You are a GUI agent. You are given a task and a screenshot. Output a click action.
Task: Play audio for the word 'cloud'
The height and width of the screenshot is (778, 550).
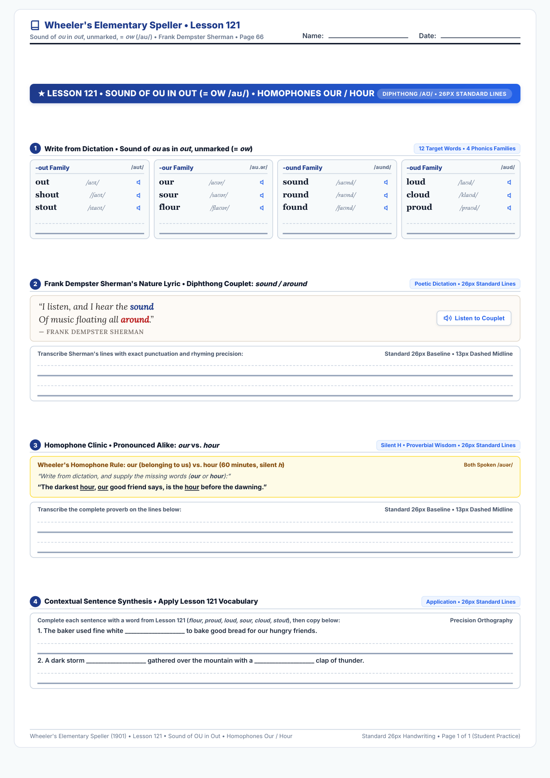[x=509, y=195]
